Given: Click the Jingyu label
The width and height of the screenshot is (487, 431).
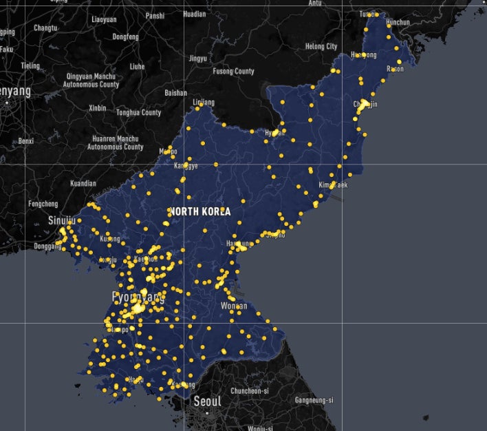Looking at the screenshot, I should click(x=198, y=59).
